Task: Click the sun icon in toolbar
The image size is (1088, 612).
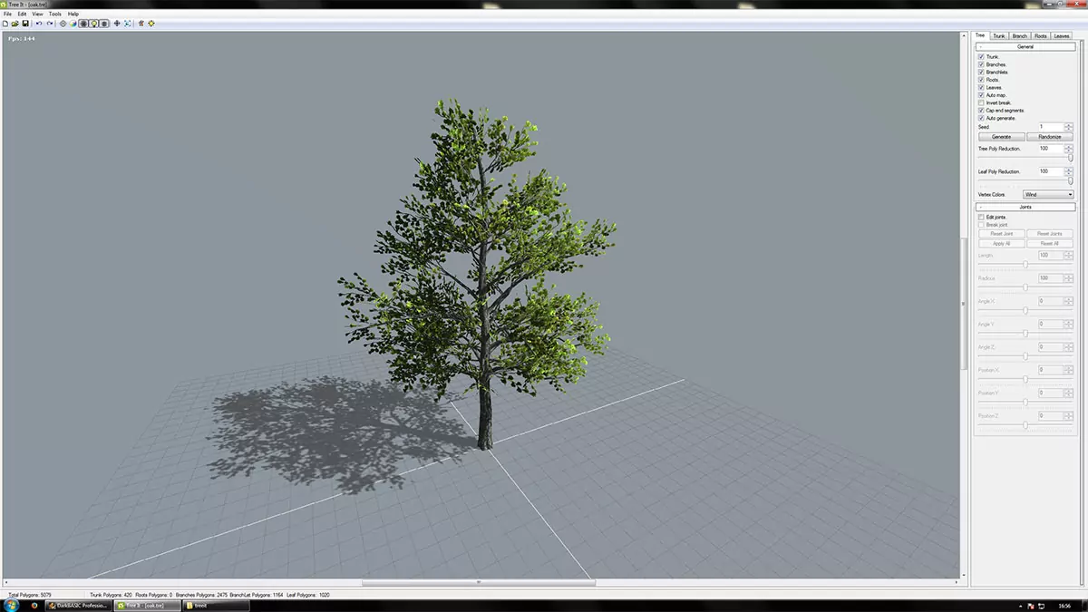Action: click(x=151, y=24)
